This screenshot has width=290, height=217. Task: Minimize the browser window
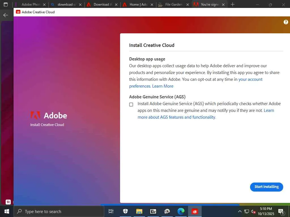[x=257, y=5]
